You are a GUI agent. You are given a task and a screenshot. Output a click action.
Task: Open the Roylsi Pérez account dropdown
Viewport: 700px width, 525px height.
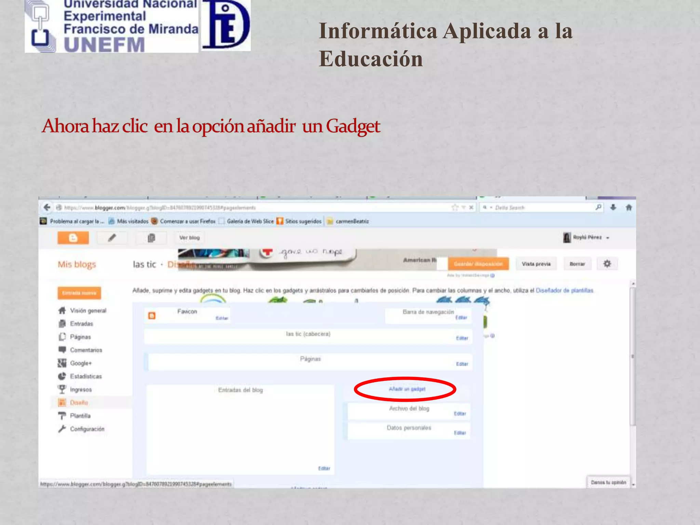point(587,238)
